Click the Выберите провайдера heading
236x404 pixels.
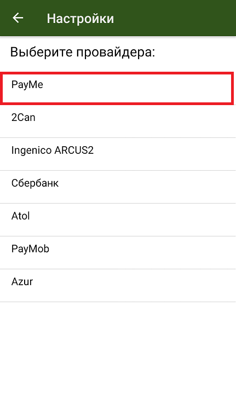[x=83, y=52]
